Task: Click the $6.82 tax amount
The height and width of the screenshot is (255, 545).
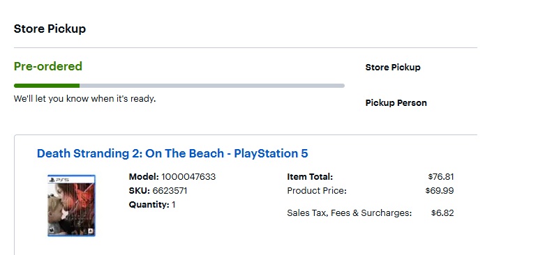Action: pos(442,213)
